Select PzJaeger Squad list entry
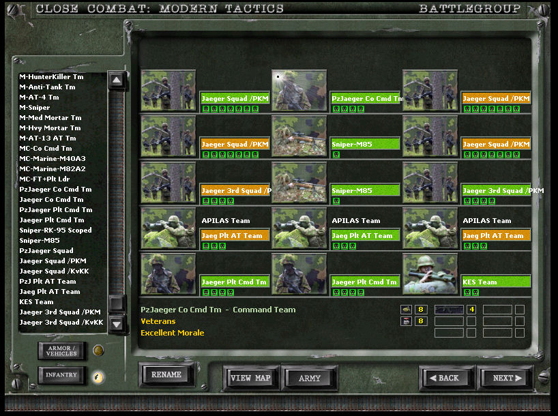The width and height of the screenshot is (558, 416). [46, 251]
